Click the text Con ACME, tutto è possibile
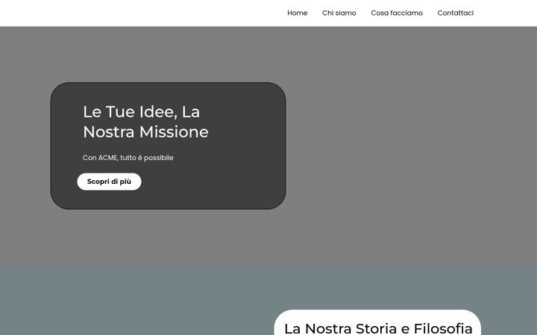The height and width of the screenshot is (335, 537). pos(128,158)
